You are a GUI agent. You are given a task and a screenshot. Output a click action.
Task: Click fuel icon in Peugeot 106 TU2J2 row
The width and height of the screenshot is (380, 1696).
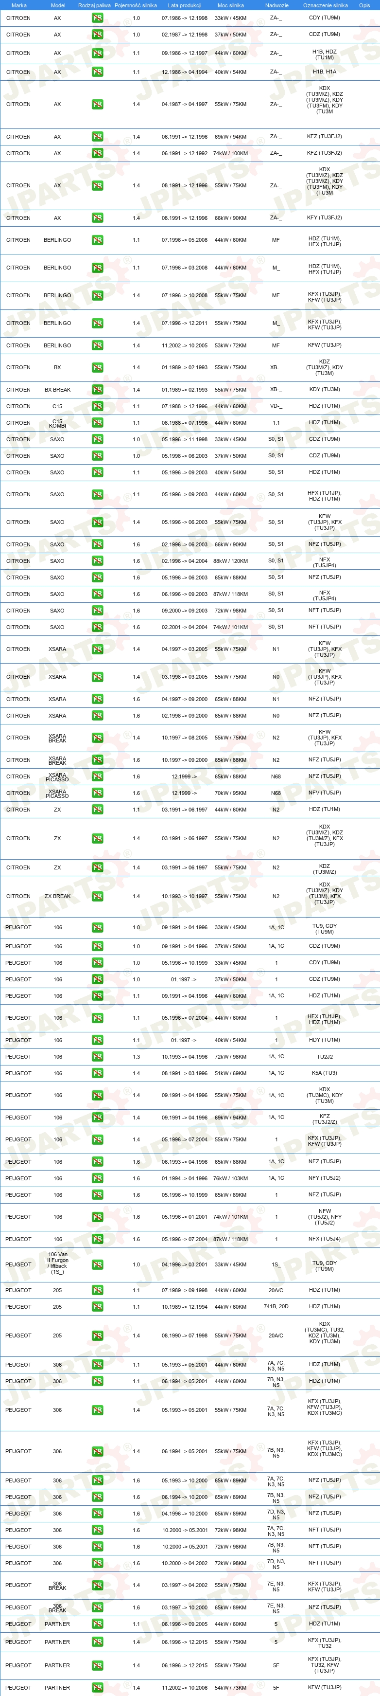(97, 1057)
